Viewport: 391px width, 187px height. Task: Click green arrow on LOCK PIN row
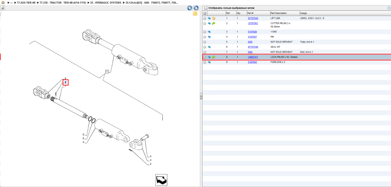(x=213, y=57)
